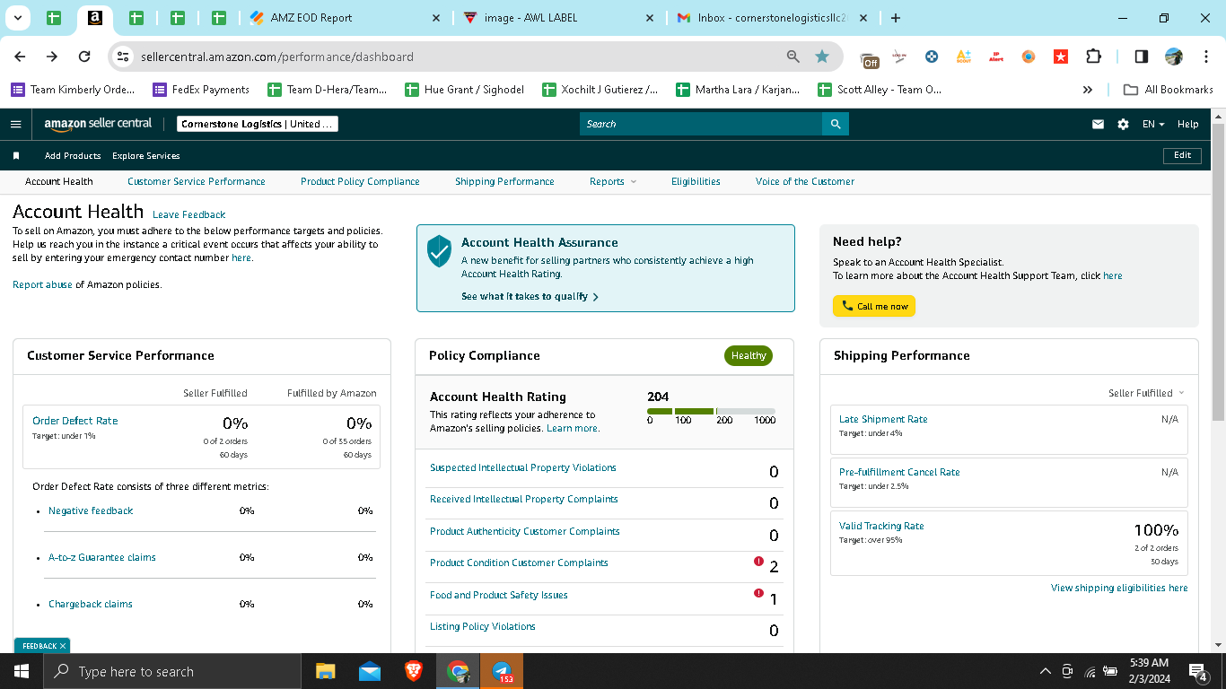1226x689 pixels.
Task: Open the Late Shipment Rate link
Action: 883,419
